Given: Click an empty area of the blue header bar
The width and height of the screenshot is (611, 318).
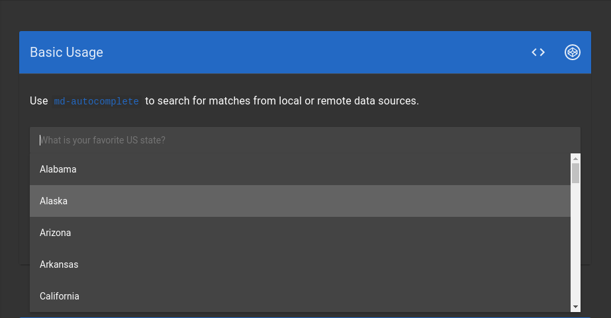Looking at the screenshot, I should pyautogui.click(x=312, y=52).
